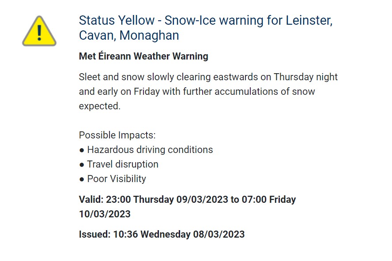
Task: Click the 'Issued: 10:36 Wednesday 08/03/2023' line
Action: [x=162, y=234]
